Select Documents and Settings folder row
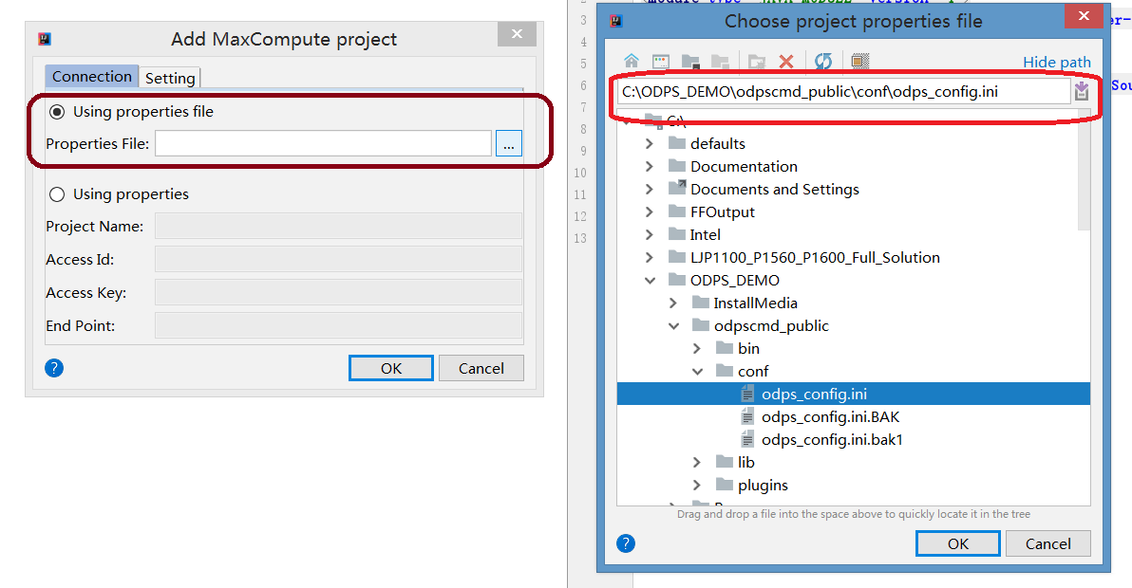The width and height of the screenshot is (1132, 588). click(854, 190)
